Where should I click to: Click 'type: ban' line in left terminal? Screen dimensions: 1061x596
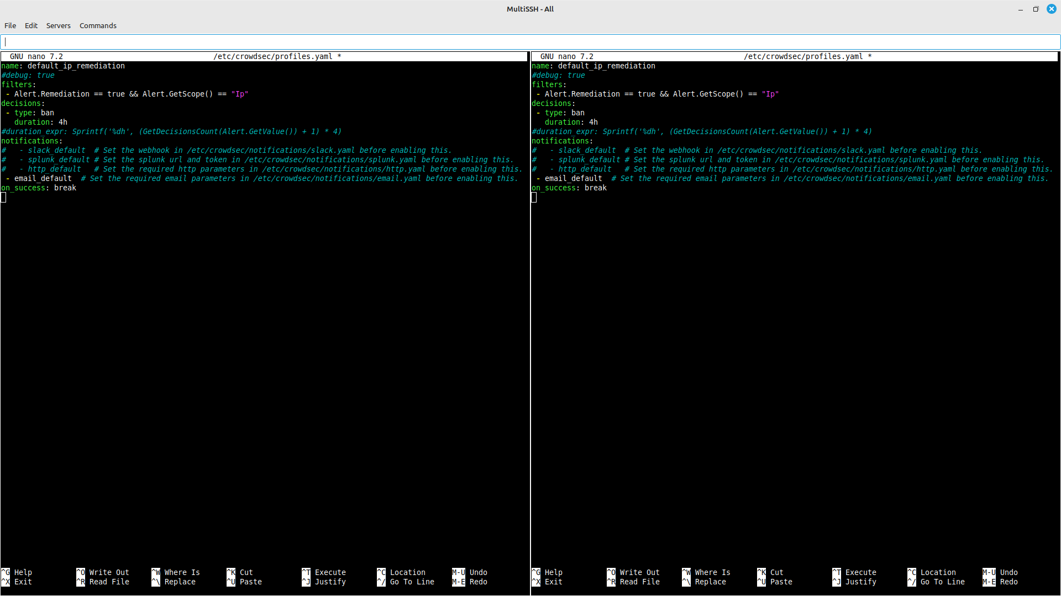point(34,113)
